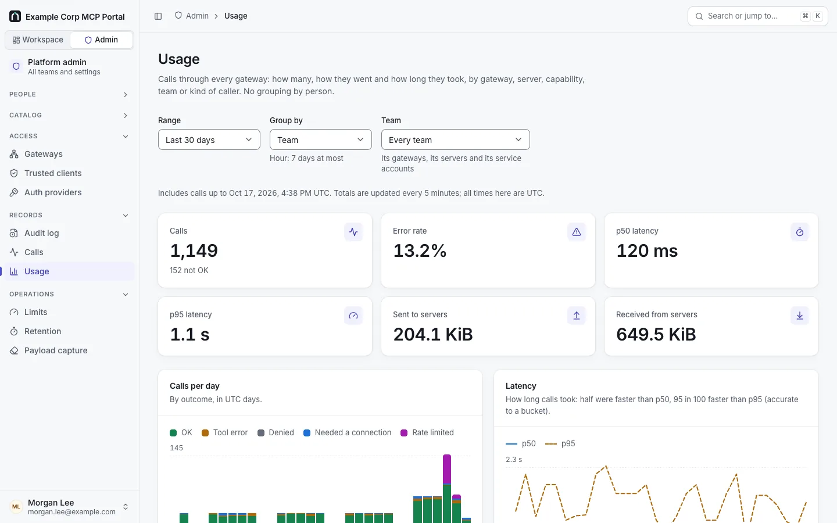The height and width of the screenshot is (523, 837).
Task: Click the Calls card activity icon
Action: 353,232
